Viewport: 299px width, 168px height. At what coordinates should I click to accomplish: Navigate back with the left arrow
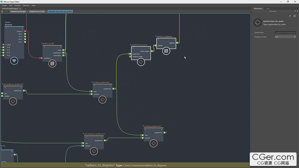click(x=2, y=12)
